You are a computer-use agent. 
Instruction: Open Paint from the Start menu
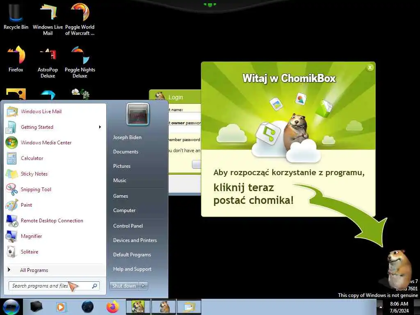pyautogui.click(x=55, y=205)
